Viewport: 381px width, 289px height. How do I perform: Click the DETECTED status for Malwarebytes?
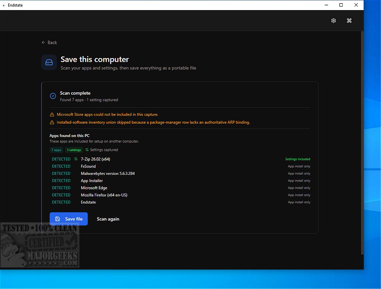pos(61,174)
